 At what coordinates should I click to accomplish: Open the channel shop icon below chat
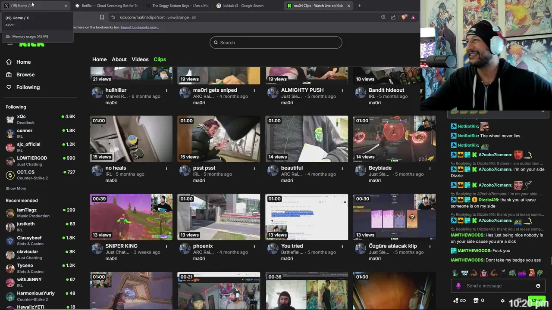pos(476,301)
